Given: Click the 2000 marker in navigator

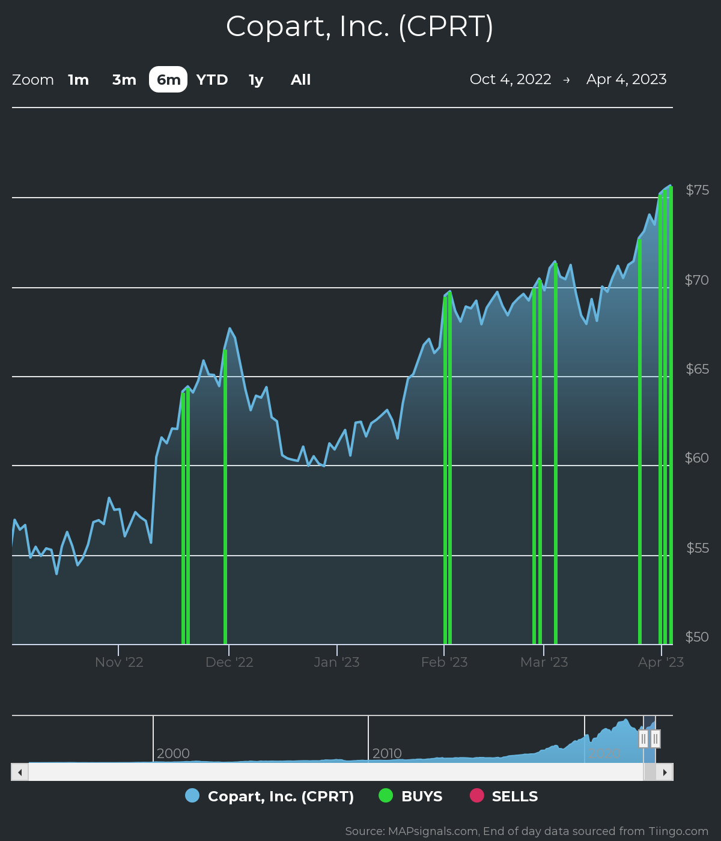Looking at the screenshot, I should pos(173,753).
